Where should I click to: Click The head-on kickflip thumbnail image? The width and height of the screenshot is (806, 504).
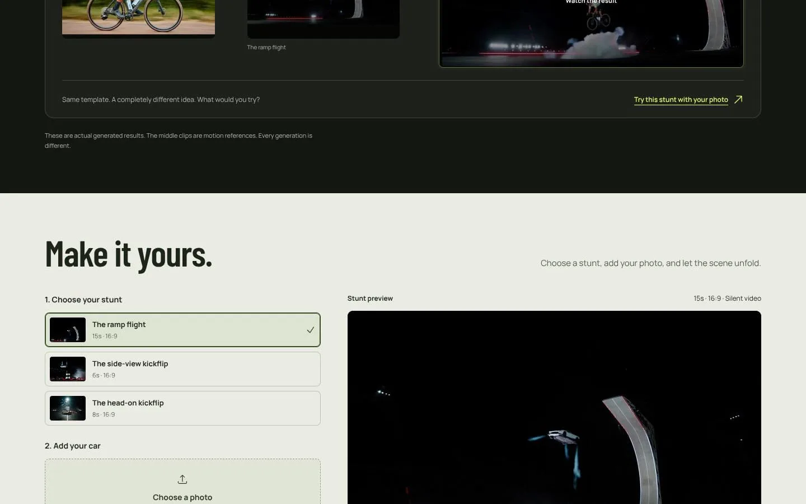click(x=68, y=408)
